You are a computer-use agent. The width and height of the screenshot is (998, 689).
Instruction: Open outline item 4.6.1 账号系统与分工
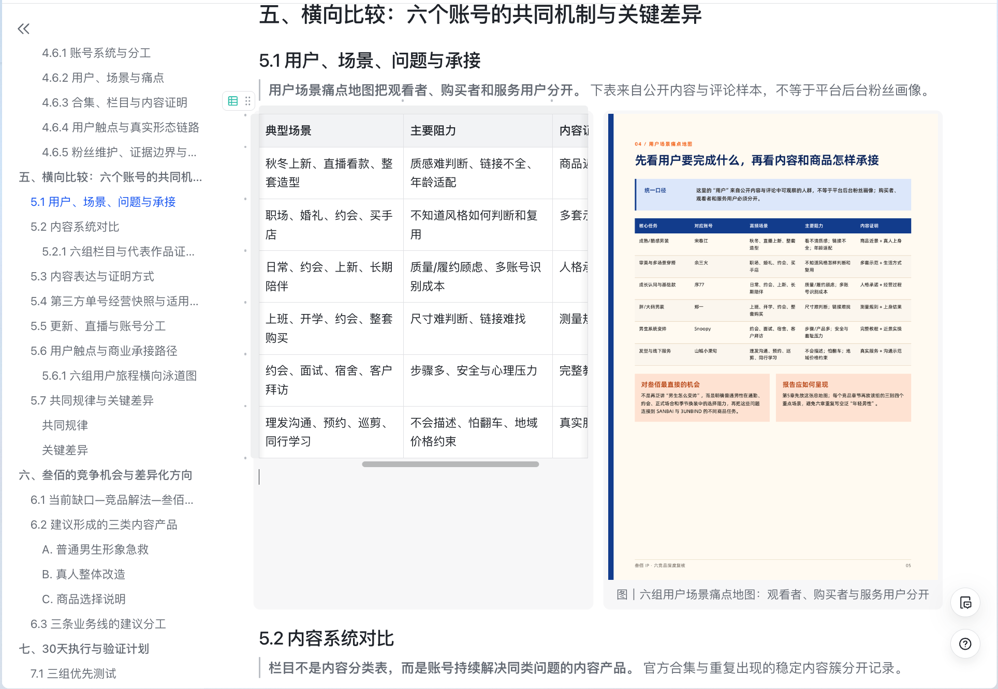(x=96, y=53)
